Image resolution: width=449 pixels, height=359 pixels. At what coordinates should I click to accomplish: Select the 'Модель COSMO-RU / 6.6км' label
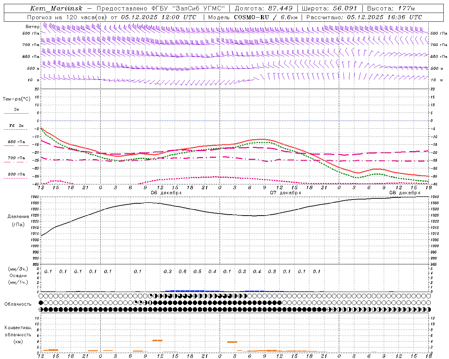(x=253, y=17)
